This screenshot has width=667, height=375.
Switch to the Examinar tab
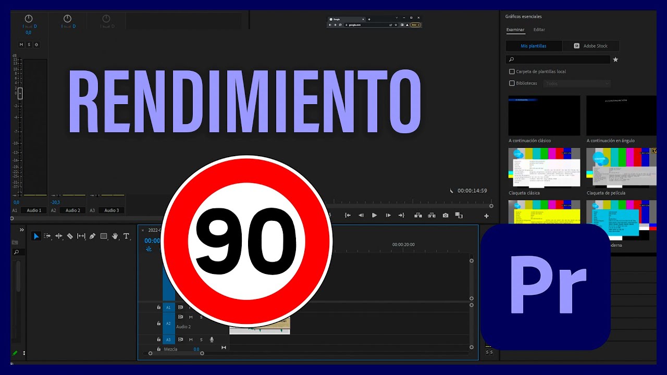click(515, 30)
